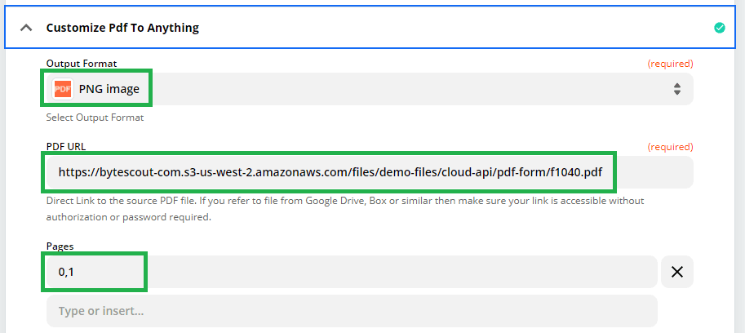Click the PDF URL field label
745x333 pixels.
[x=66, y=147]
